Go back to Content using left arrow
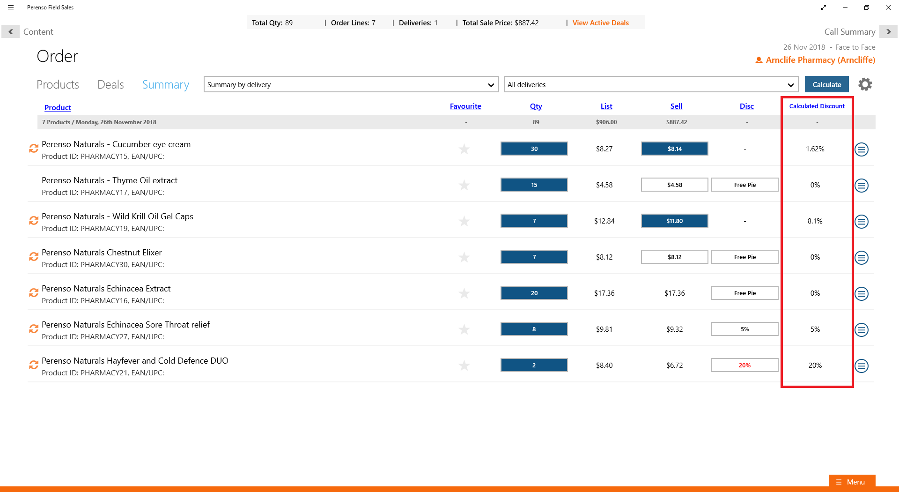Screen dimensions: 899x492 (x=10, y=31)
